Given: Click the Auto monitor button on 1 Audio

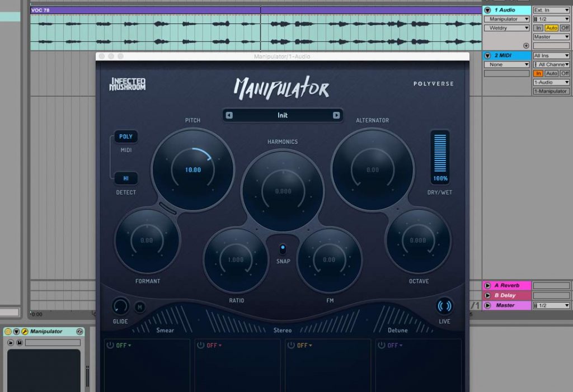Looking at the screenshot, I should (551, 28).
